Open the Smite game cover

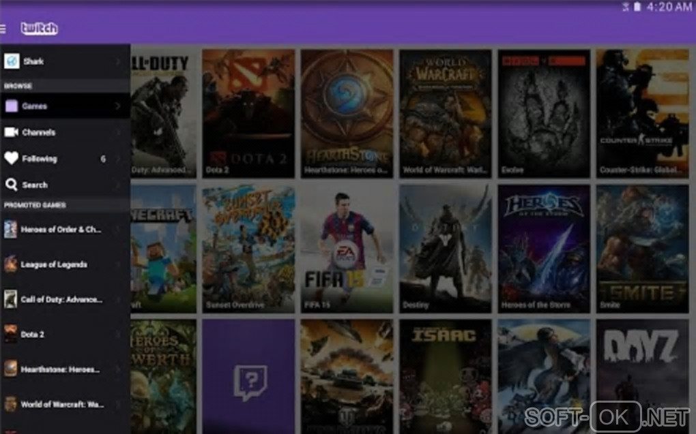pos(643,249)
